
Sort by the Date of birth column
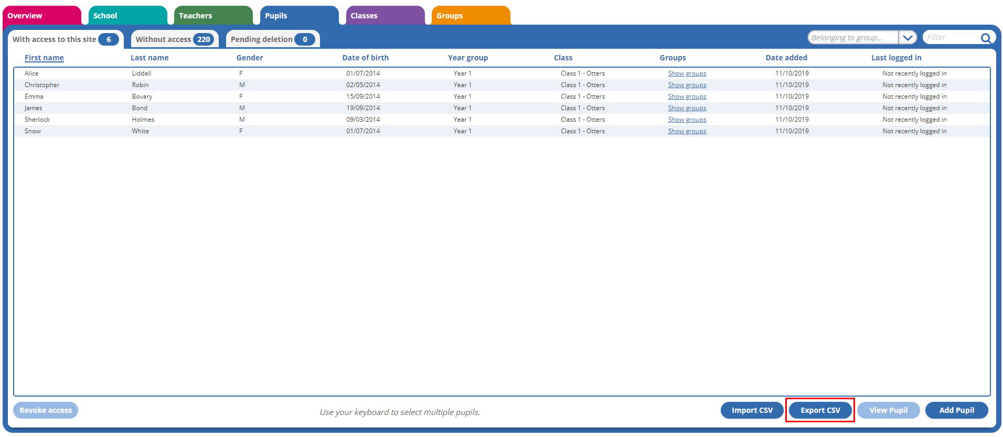pyautogui.click(x=365, y=58)
